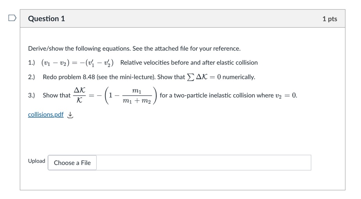Click the 1 pts score label
This screenshot has width=361, height=199.
click(330, 19)
